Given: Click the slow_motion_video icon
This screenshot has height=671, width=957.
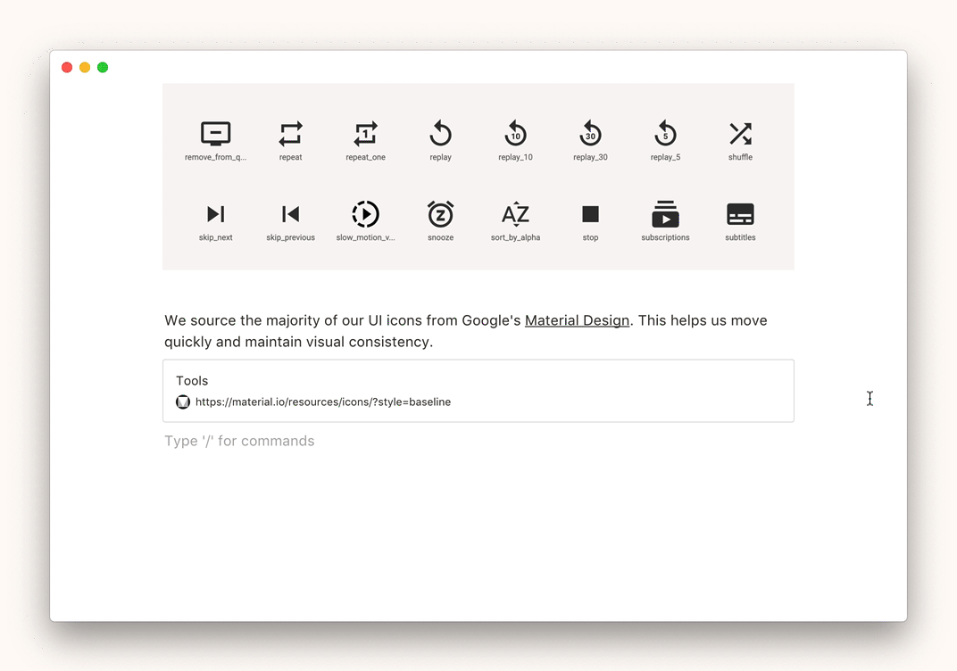Looking at the screenshot, I should tap(365, 214).
